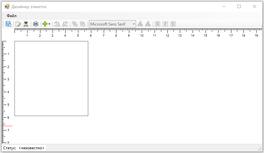Toggle bold text formatting
Viewport: 264px width, 153px height.
157,24
